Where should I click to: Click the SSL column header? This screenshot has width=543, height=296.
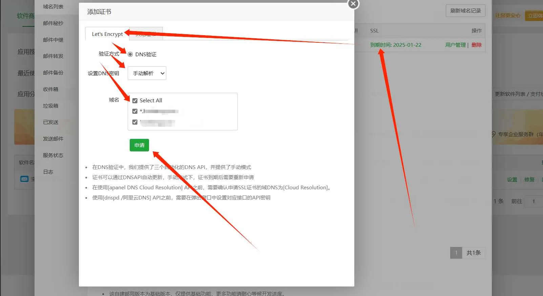point(374,30)
